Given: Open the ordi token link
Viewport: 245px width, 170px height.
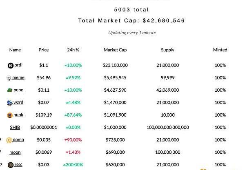Looking at the screenshot, I should point(18,65).
